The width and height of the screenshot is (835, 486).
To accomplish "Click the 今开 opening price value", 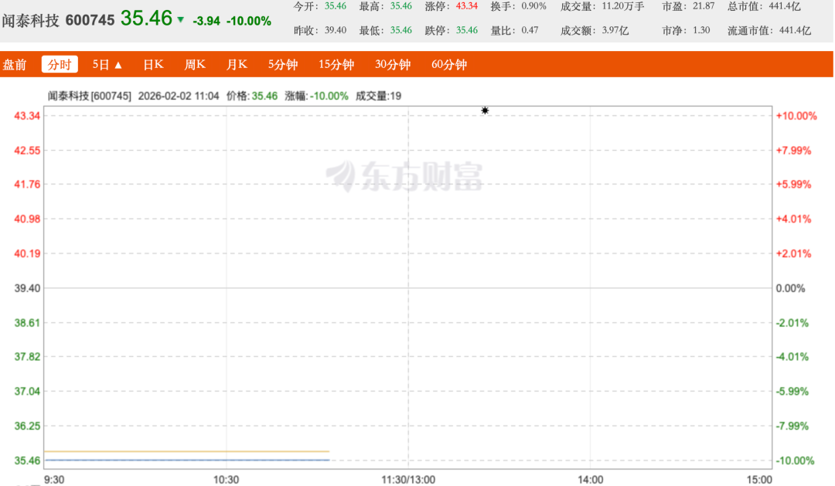I will tap(336, 6).
